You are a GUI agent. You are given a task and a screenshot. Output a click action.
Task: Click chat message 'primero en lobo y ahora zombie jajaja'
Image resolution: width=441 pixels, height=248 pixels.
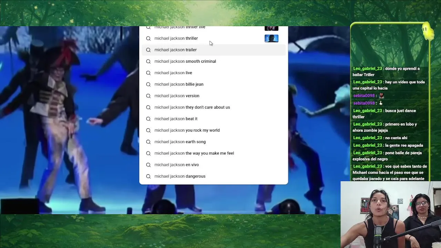384,127
